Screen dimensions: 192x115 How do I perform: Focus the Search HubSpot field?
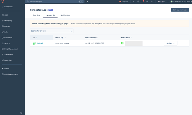(55, 1)
